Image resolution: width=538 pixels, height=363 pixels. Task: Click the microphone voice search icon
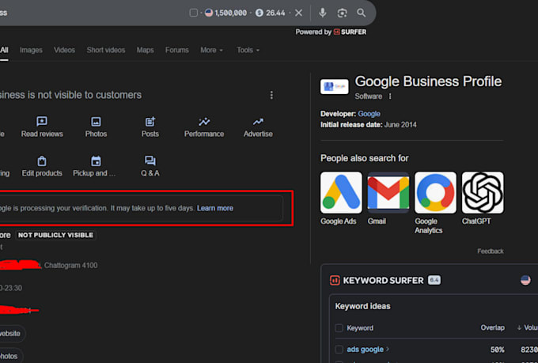322,13
